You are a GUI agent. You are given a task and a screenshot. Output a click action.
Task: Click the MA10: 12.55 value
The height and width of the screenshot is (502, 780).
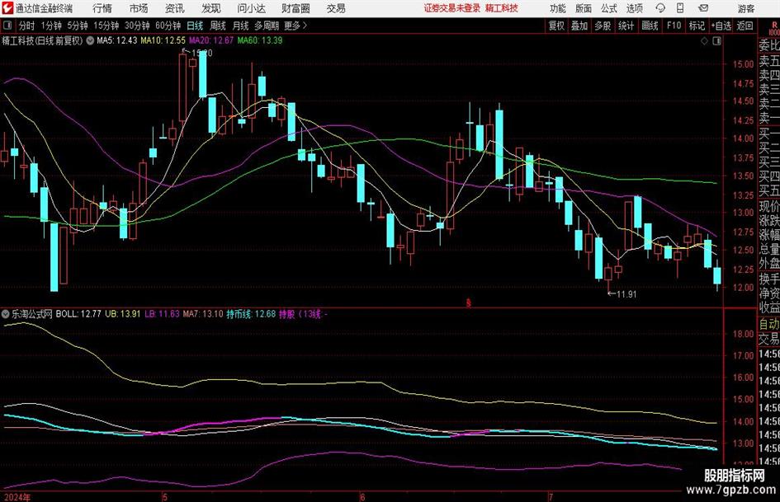163,40
